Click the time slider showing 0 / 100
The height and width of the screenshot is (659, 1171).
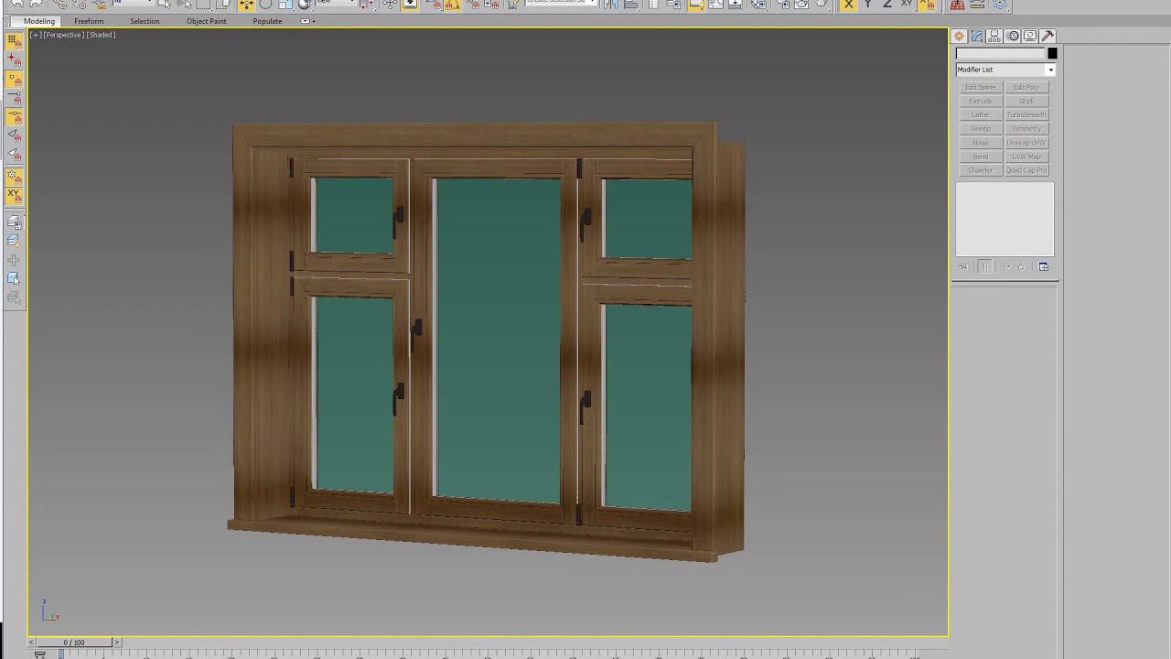pyautogui.click(x=74, y=643)
